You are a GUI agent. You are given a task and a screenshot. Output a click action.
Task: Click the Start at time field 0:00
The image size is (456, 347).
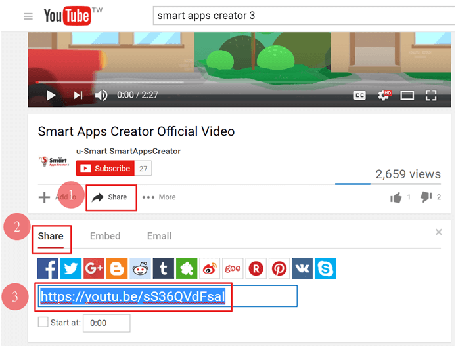click(106, 323)
